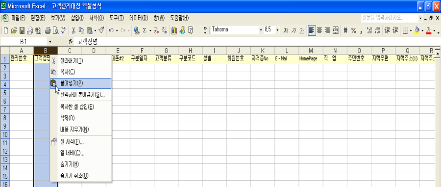
Task: Open the help question box dropdown
Action: click(420, 19)
